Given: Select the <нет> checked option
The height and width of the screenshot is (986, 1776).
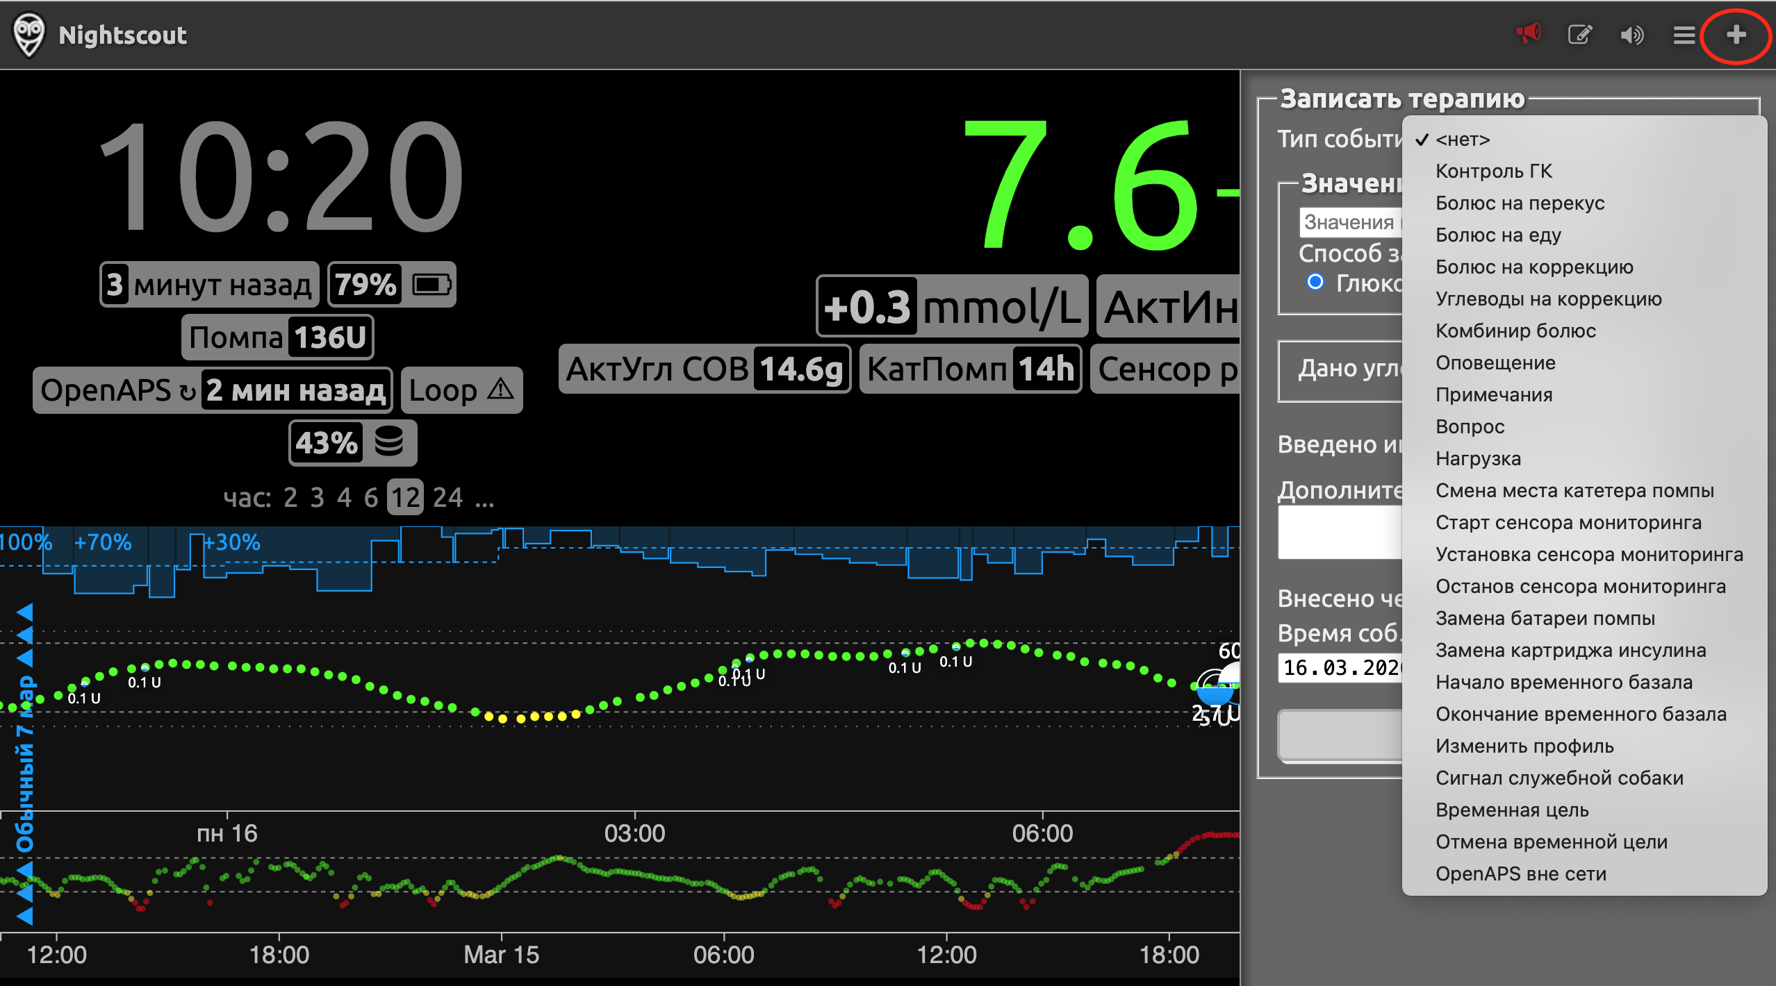Looking at the screenshot, I should [1584, 139].
